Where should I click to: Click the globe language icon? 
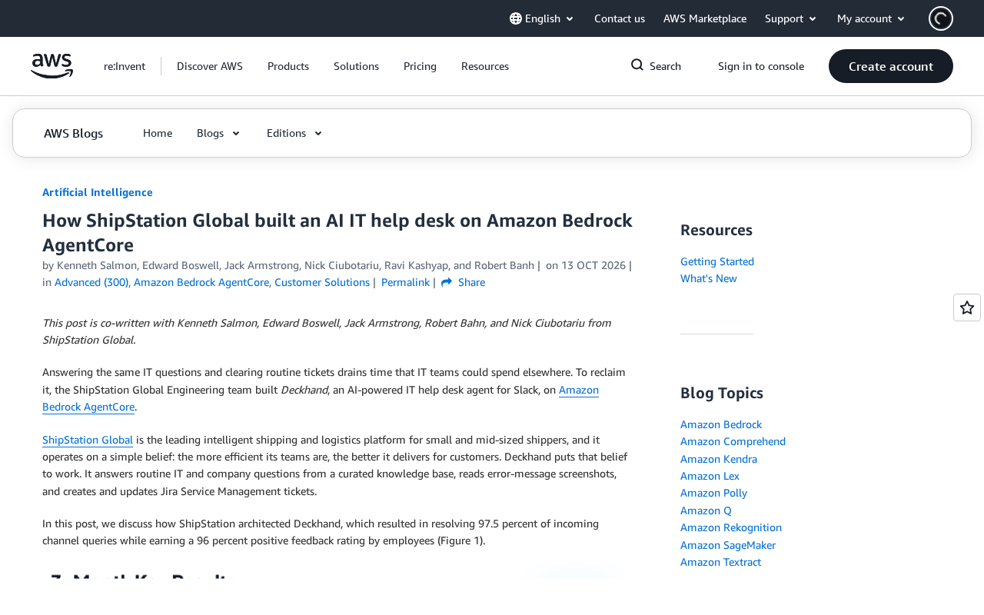tap(516, 18)
